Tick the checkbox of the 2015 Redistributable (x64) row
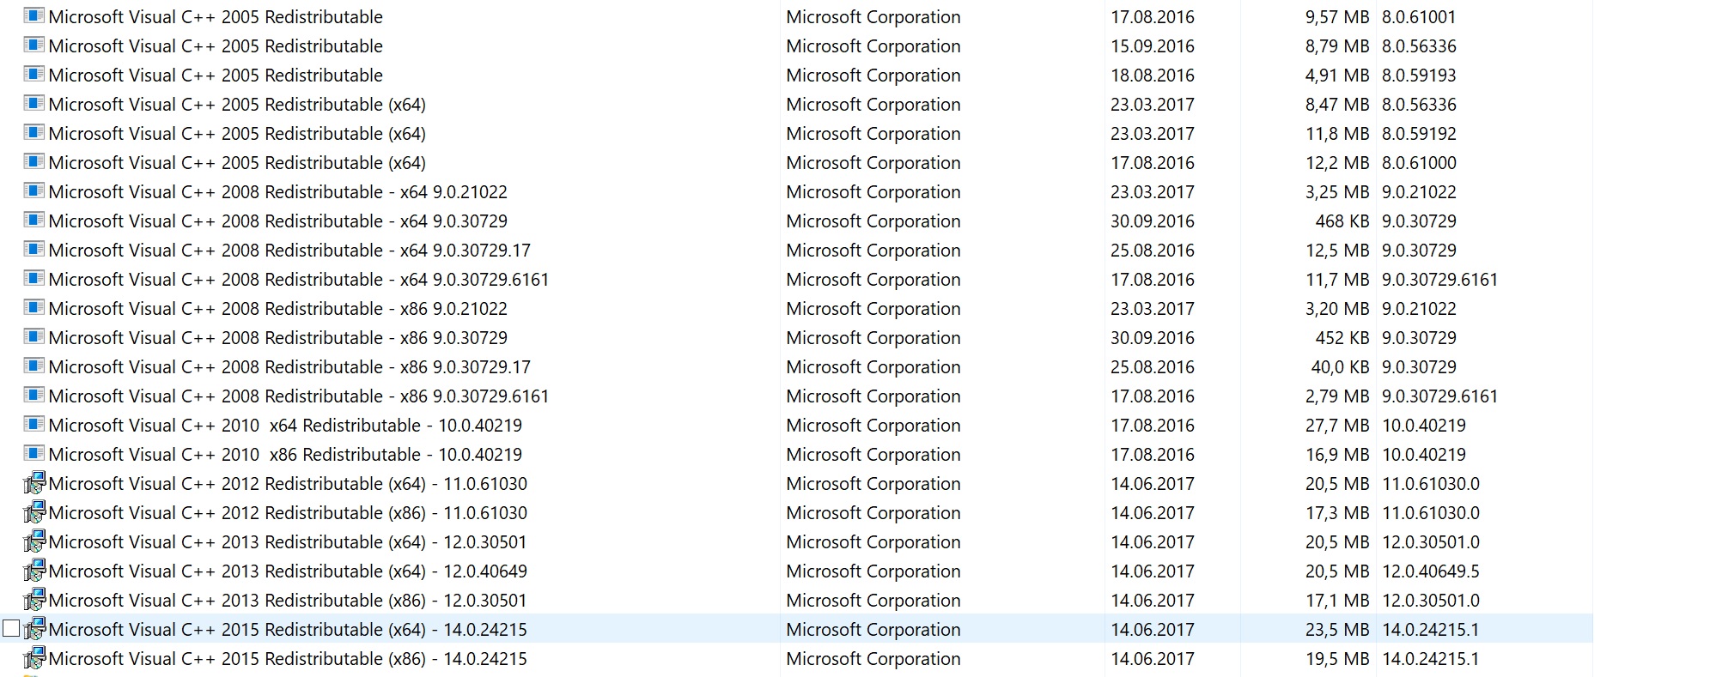 coord(11,628)
